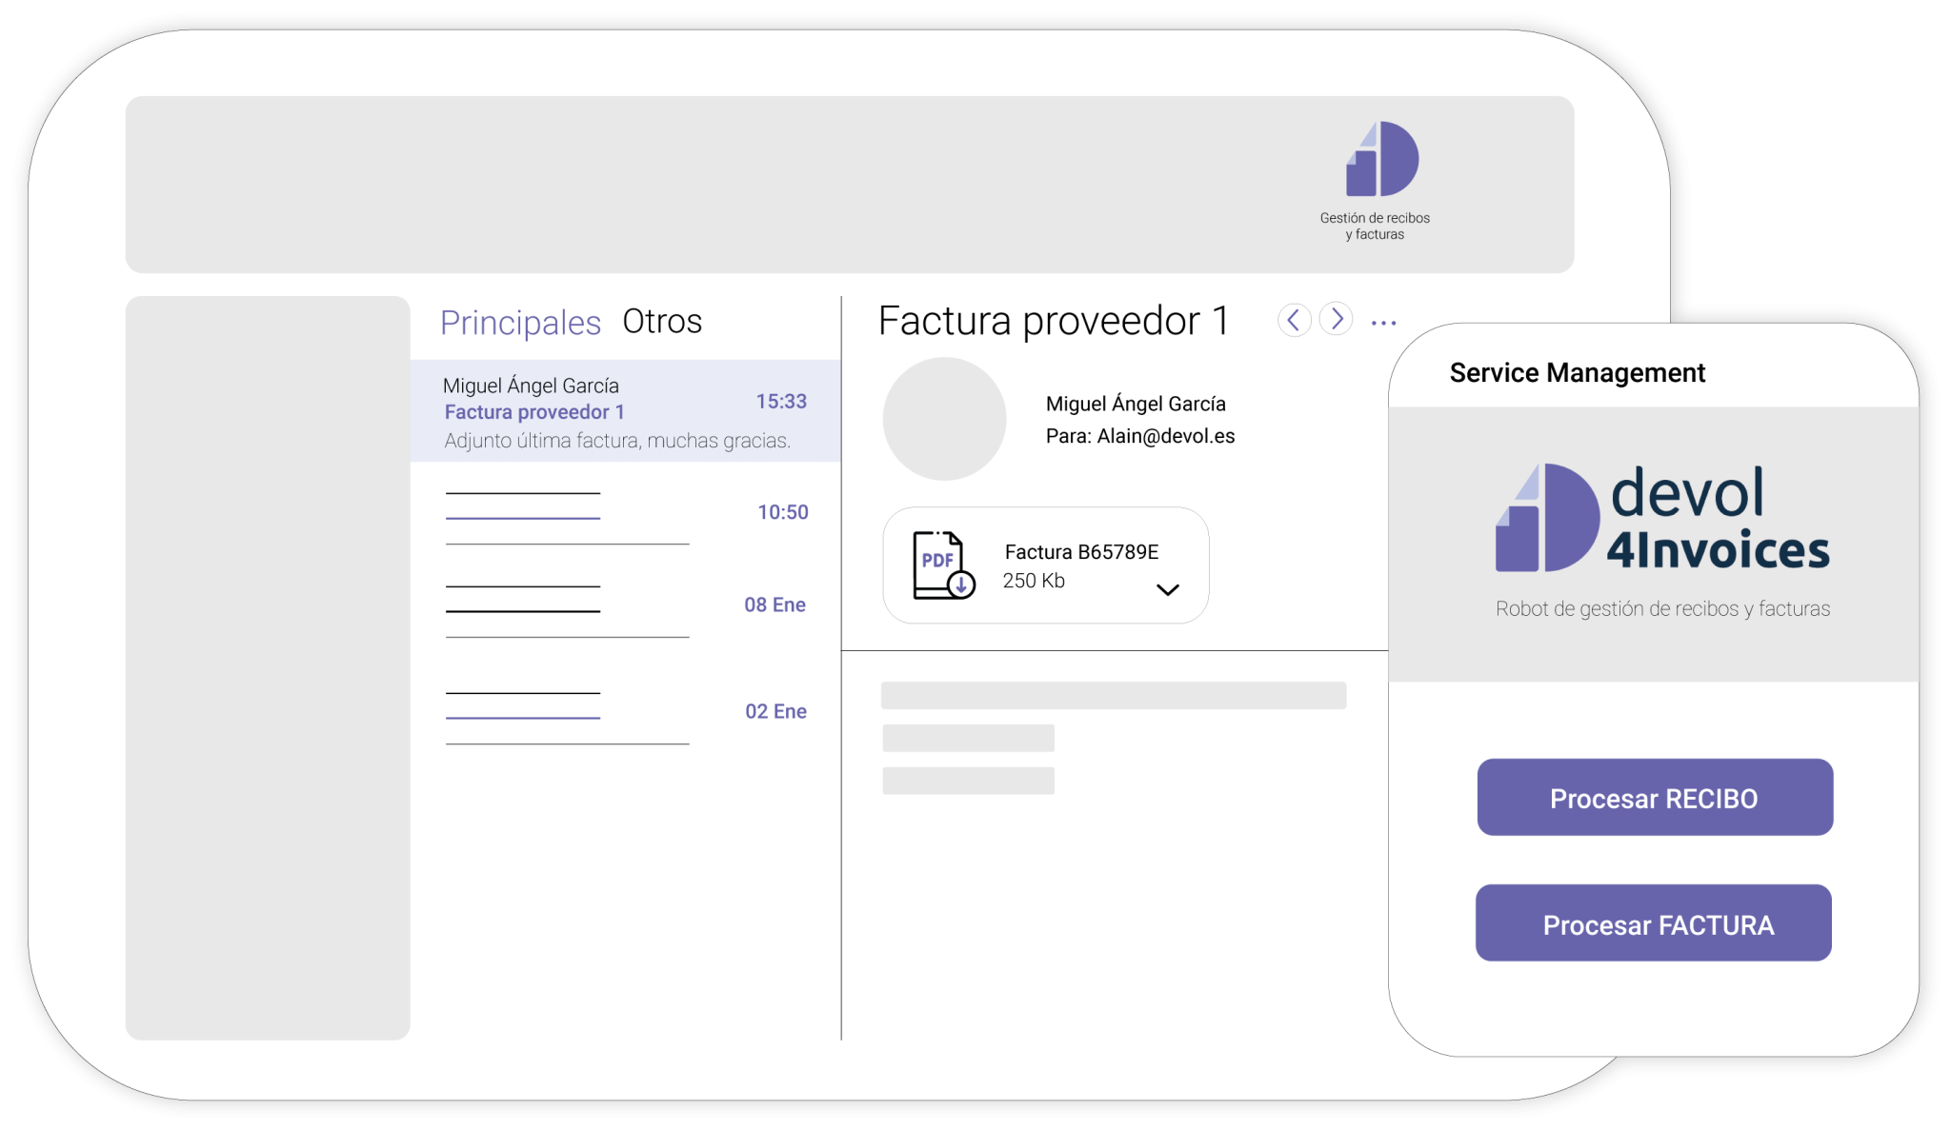Switch to the Otros tab
Screen dimensions: 1951x1130
[x=662, y=322]
